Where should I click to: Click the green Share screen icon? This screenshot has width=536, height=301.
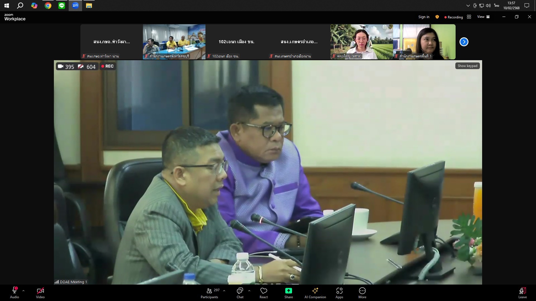point(288,291)
